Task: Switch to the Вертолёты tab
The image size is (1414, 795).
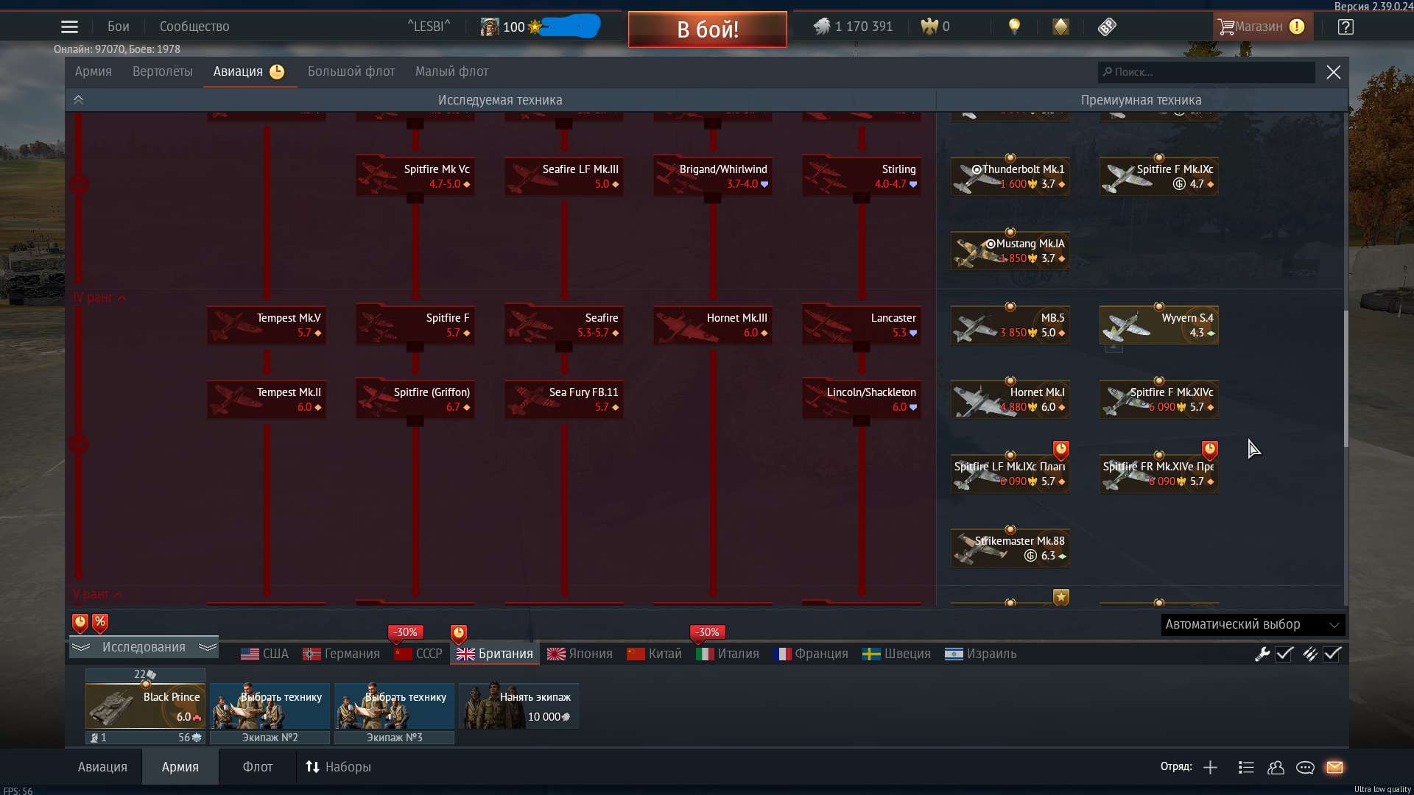Action: [x=162, y=71]
